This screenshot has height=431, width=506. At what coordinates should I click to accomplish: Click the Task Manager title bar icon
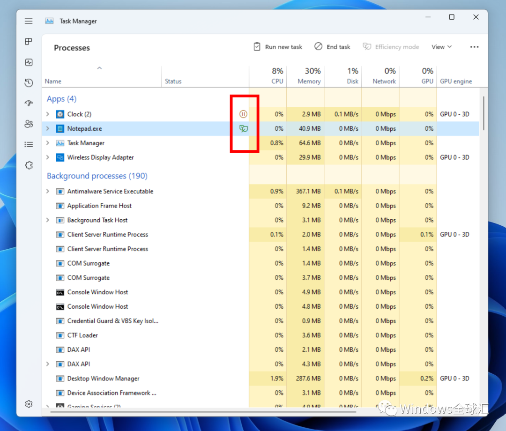[x=49, y=21]
